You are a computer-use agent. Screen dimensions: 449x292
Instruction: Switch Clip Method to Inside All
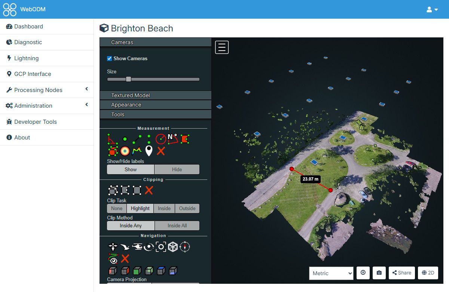pos(177,225)
